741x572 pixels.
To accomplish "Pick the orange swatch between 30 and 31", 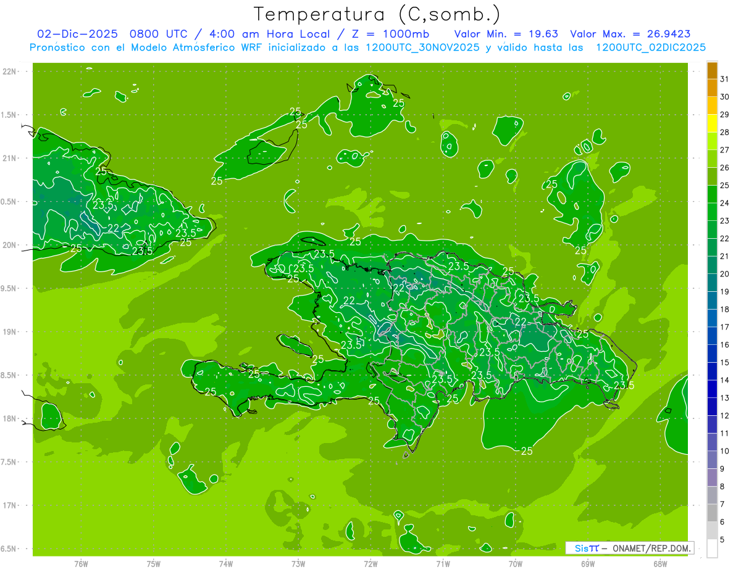I will point(712,88).
